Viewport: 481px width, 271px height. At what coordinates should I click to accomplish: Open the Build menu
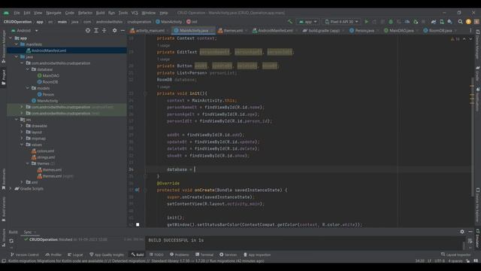click(100, 13)
